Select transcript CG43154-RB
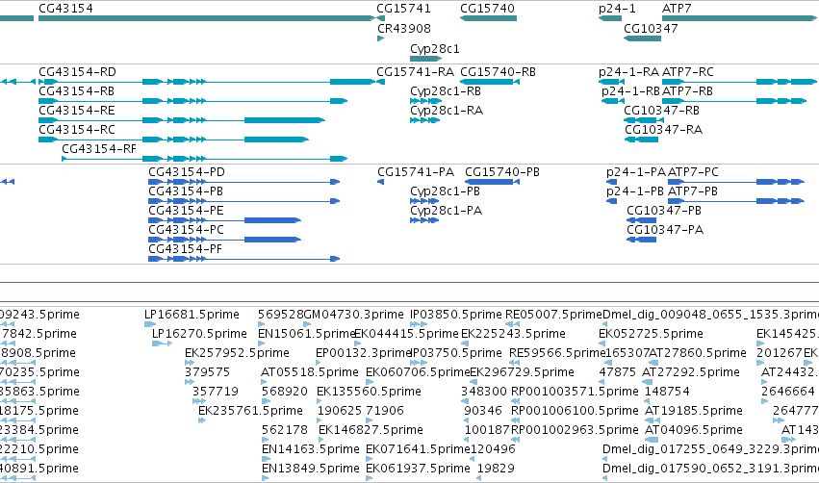819x483 pixels. pyautogui.click(x=76, y=91)
